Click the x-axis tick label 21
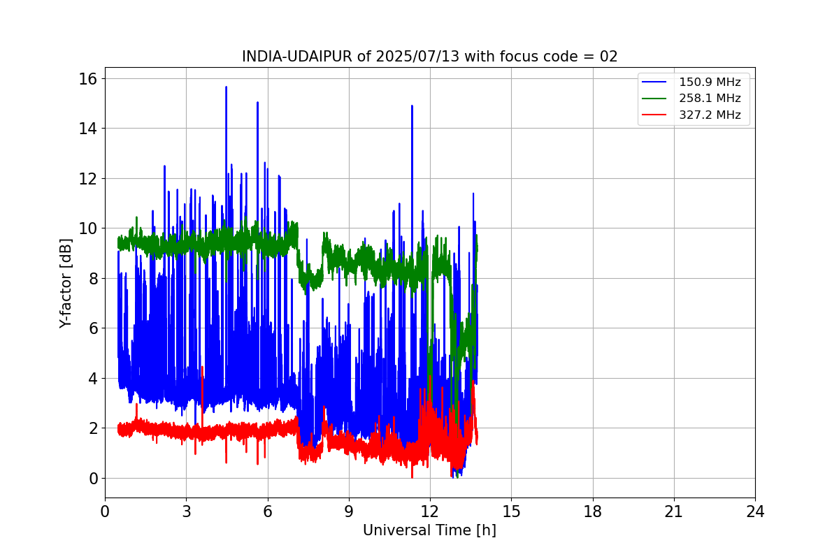This screenshot has height=559, width=839. click(674, 511)
